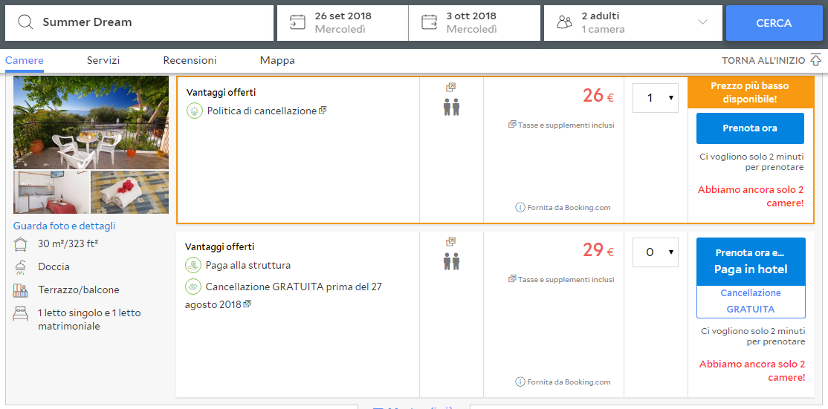This screenshot has width=828, height=409.
Task: Open the check-in calendar icon
Action: pos(297,22)
